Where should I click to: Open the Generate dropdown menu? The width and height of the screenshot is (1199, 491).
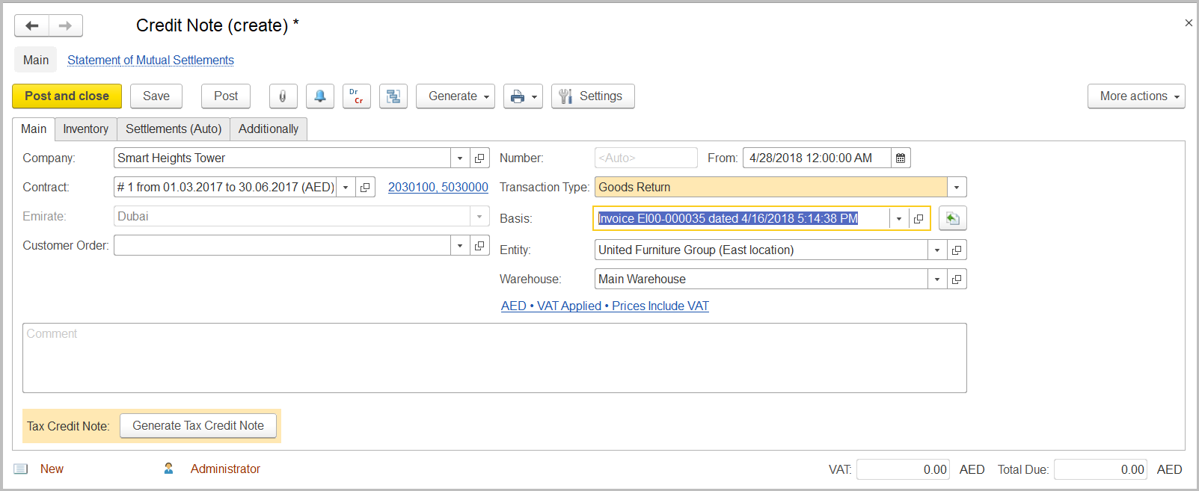coord(456,96)
